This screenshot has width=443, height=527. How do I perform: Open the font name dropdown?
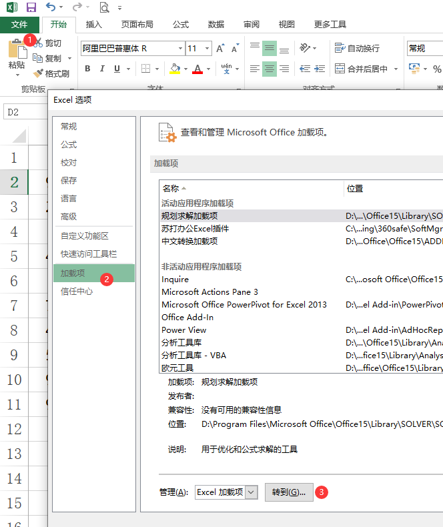point(181,49)
